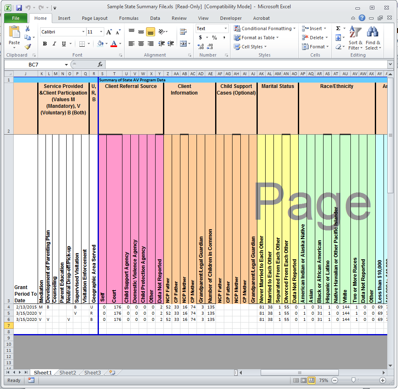Screen dimensions: 398x389
Task: Click the Font Color A icon
Action: tap(114, 44)
